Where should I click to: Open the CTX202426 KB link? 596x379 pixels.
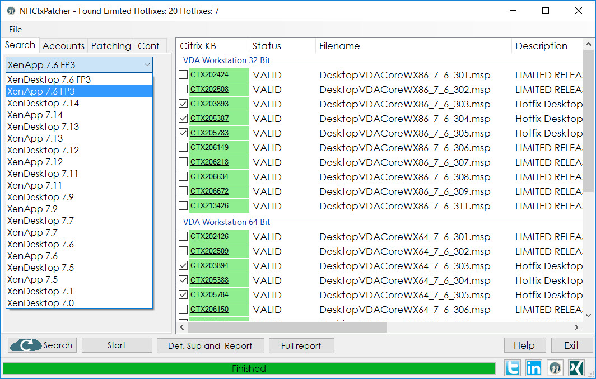point(209,236)
